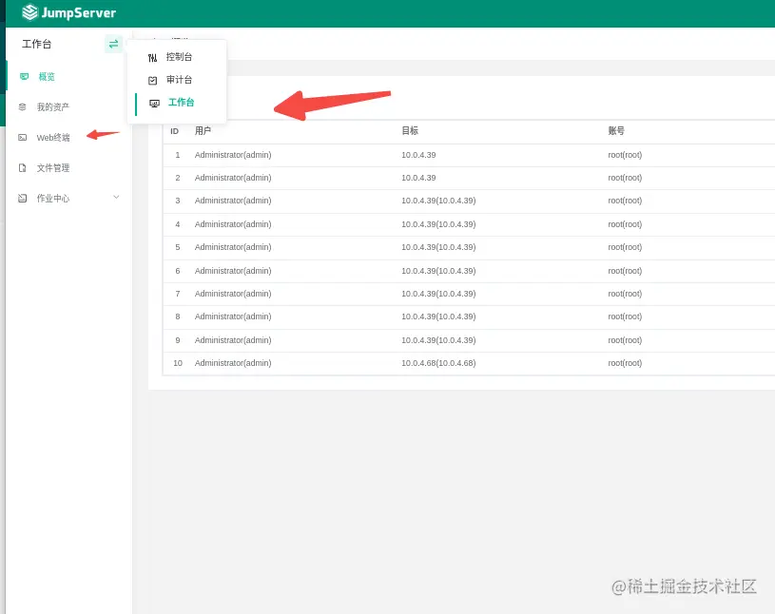Click Administrator(admin) in row 10

(233, 363)
